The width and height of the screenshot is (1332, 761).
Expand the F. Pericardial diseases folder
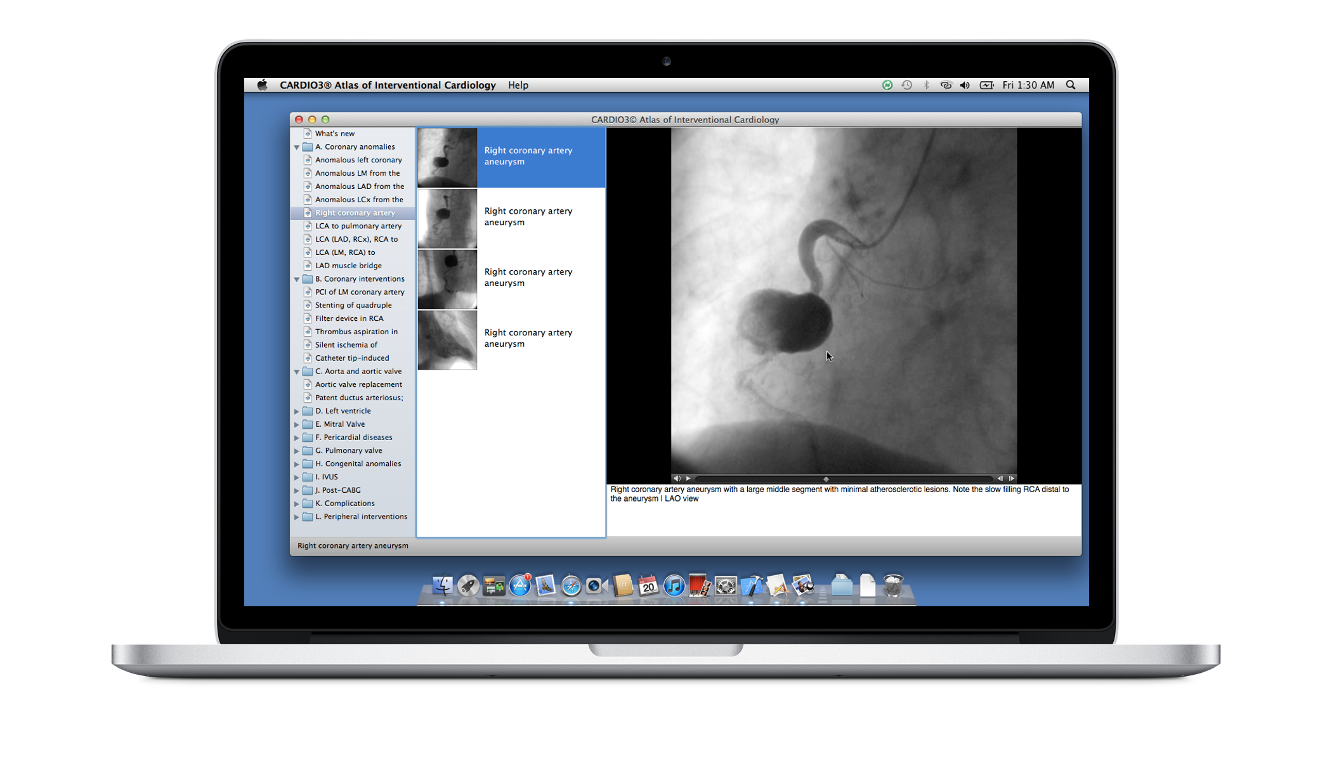(297, 438)
